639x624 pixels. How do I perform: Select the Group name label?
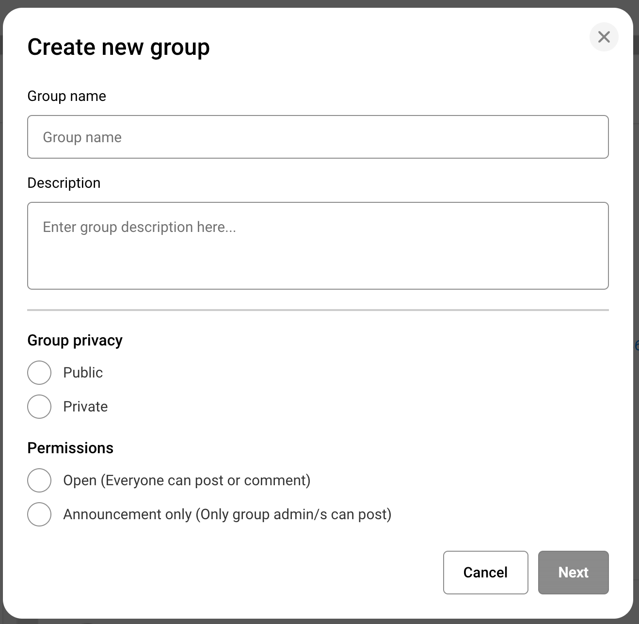point(67,96)
